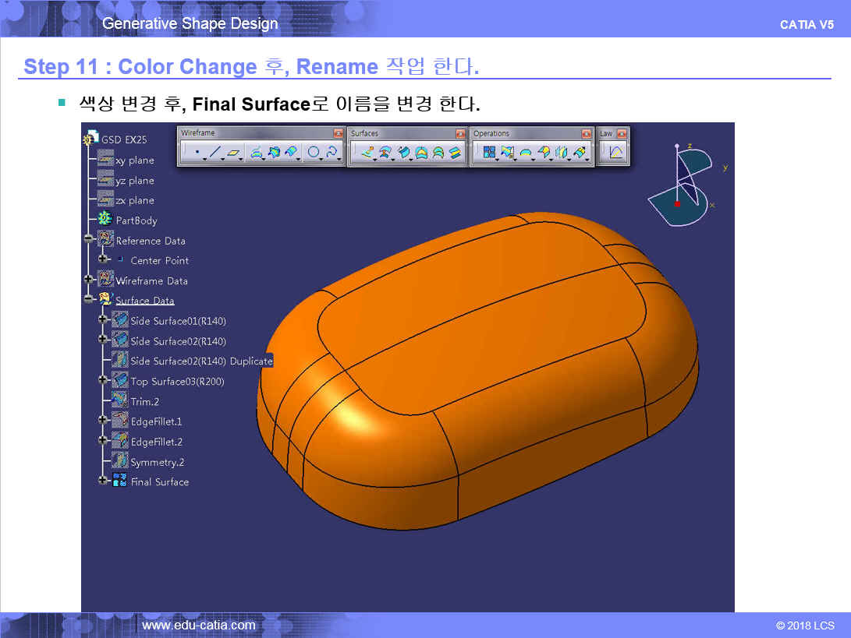The height and width of the screenshot is (638, 851).
Task: Select the Line tool in Wireframe toolbar
Action: [215, 153]
